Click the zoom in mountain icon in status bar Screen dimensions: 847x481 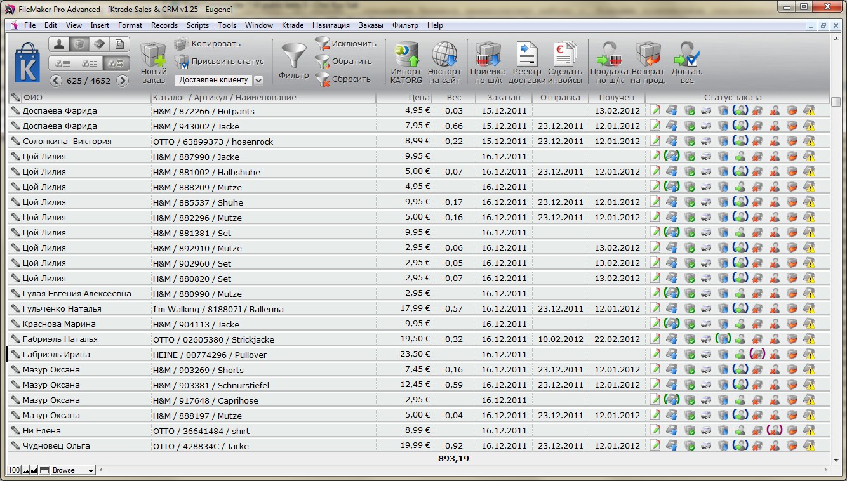[34, 470]
